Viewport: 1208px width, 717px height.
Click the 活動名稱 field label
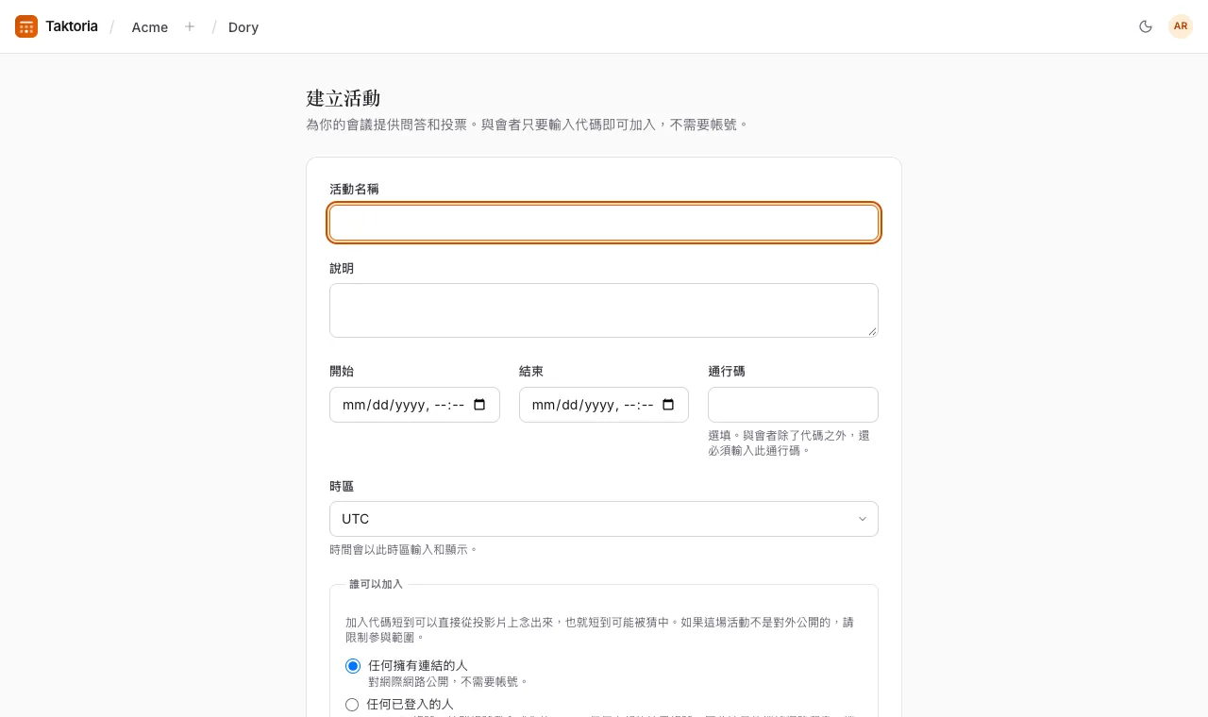354,189
